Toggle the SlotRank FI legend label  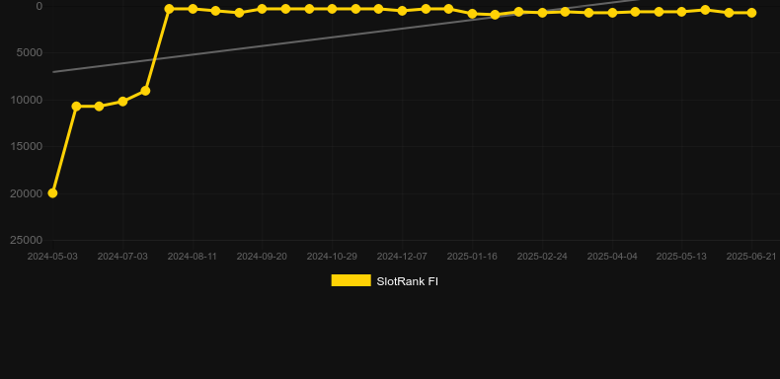(408, 281)
